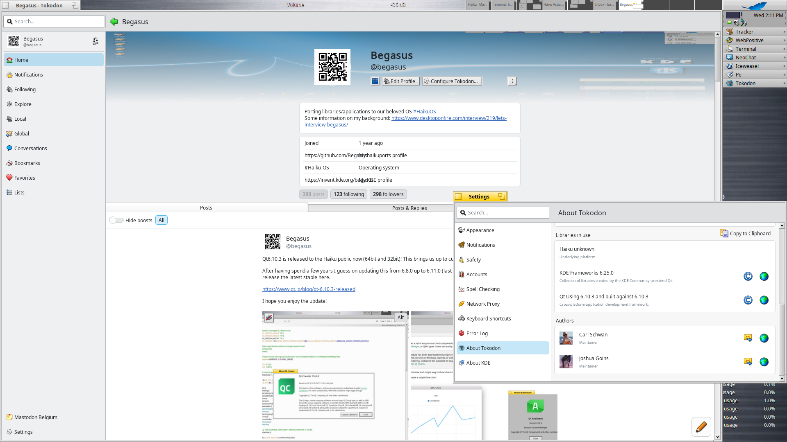Open Carl Schwan's email icon

[x=748, y=338]
